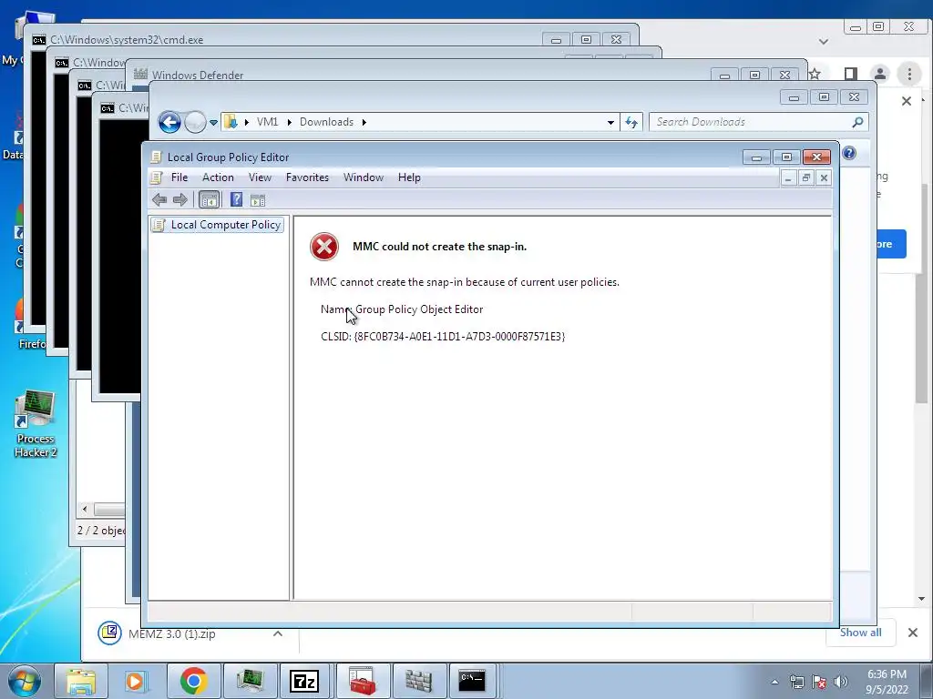Open the Action menu
This screenshot has width=933, height=699.
point(218,177)
